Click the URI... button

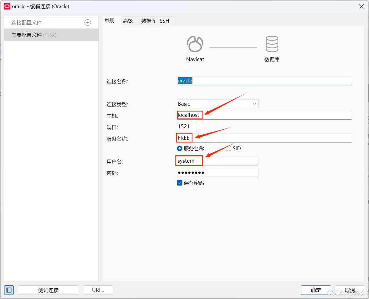pos(98,290)
